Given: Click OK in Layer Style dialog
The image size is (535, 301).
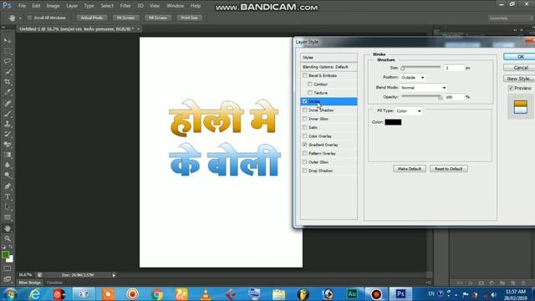Looking at the screenshot, I should [x=519, y=57].
